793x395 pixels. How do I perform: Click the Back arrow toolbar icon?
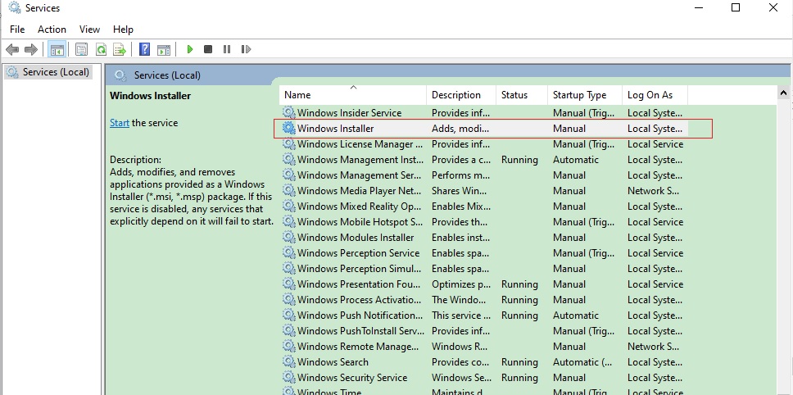[x=12, y=49]
